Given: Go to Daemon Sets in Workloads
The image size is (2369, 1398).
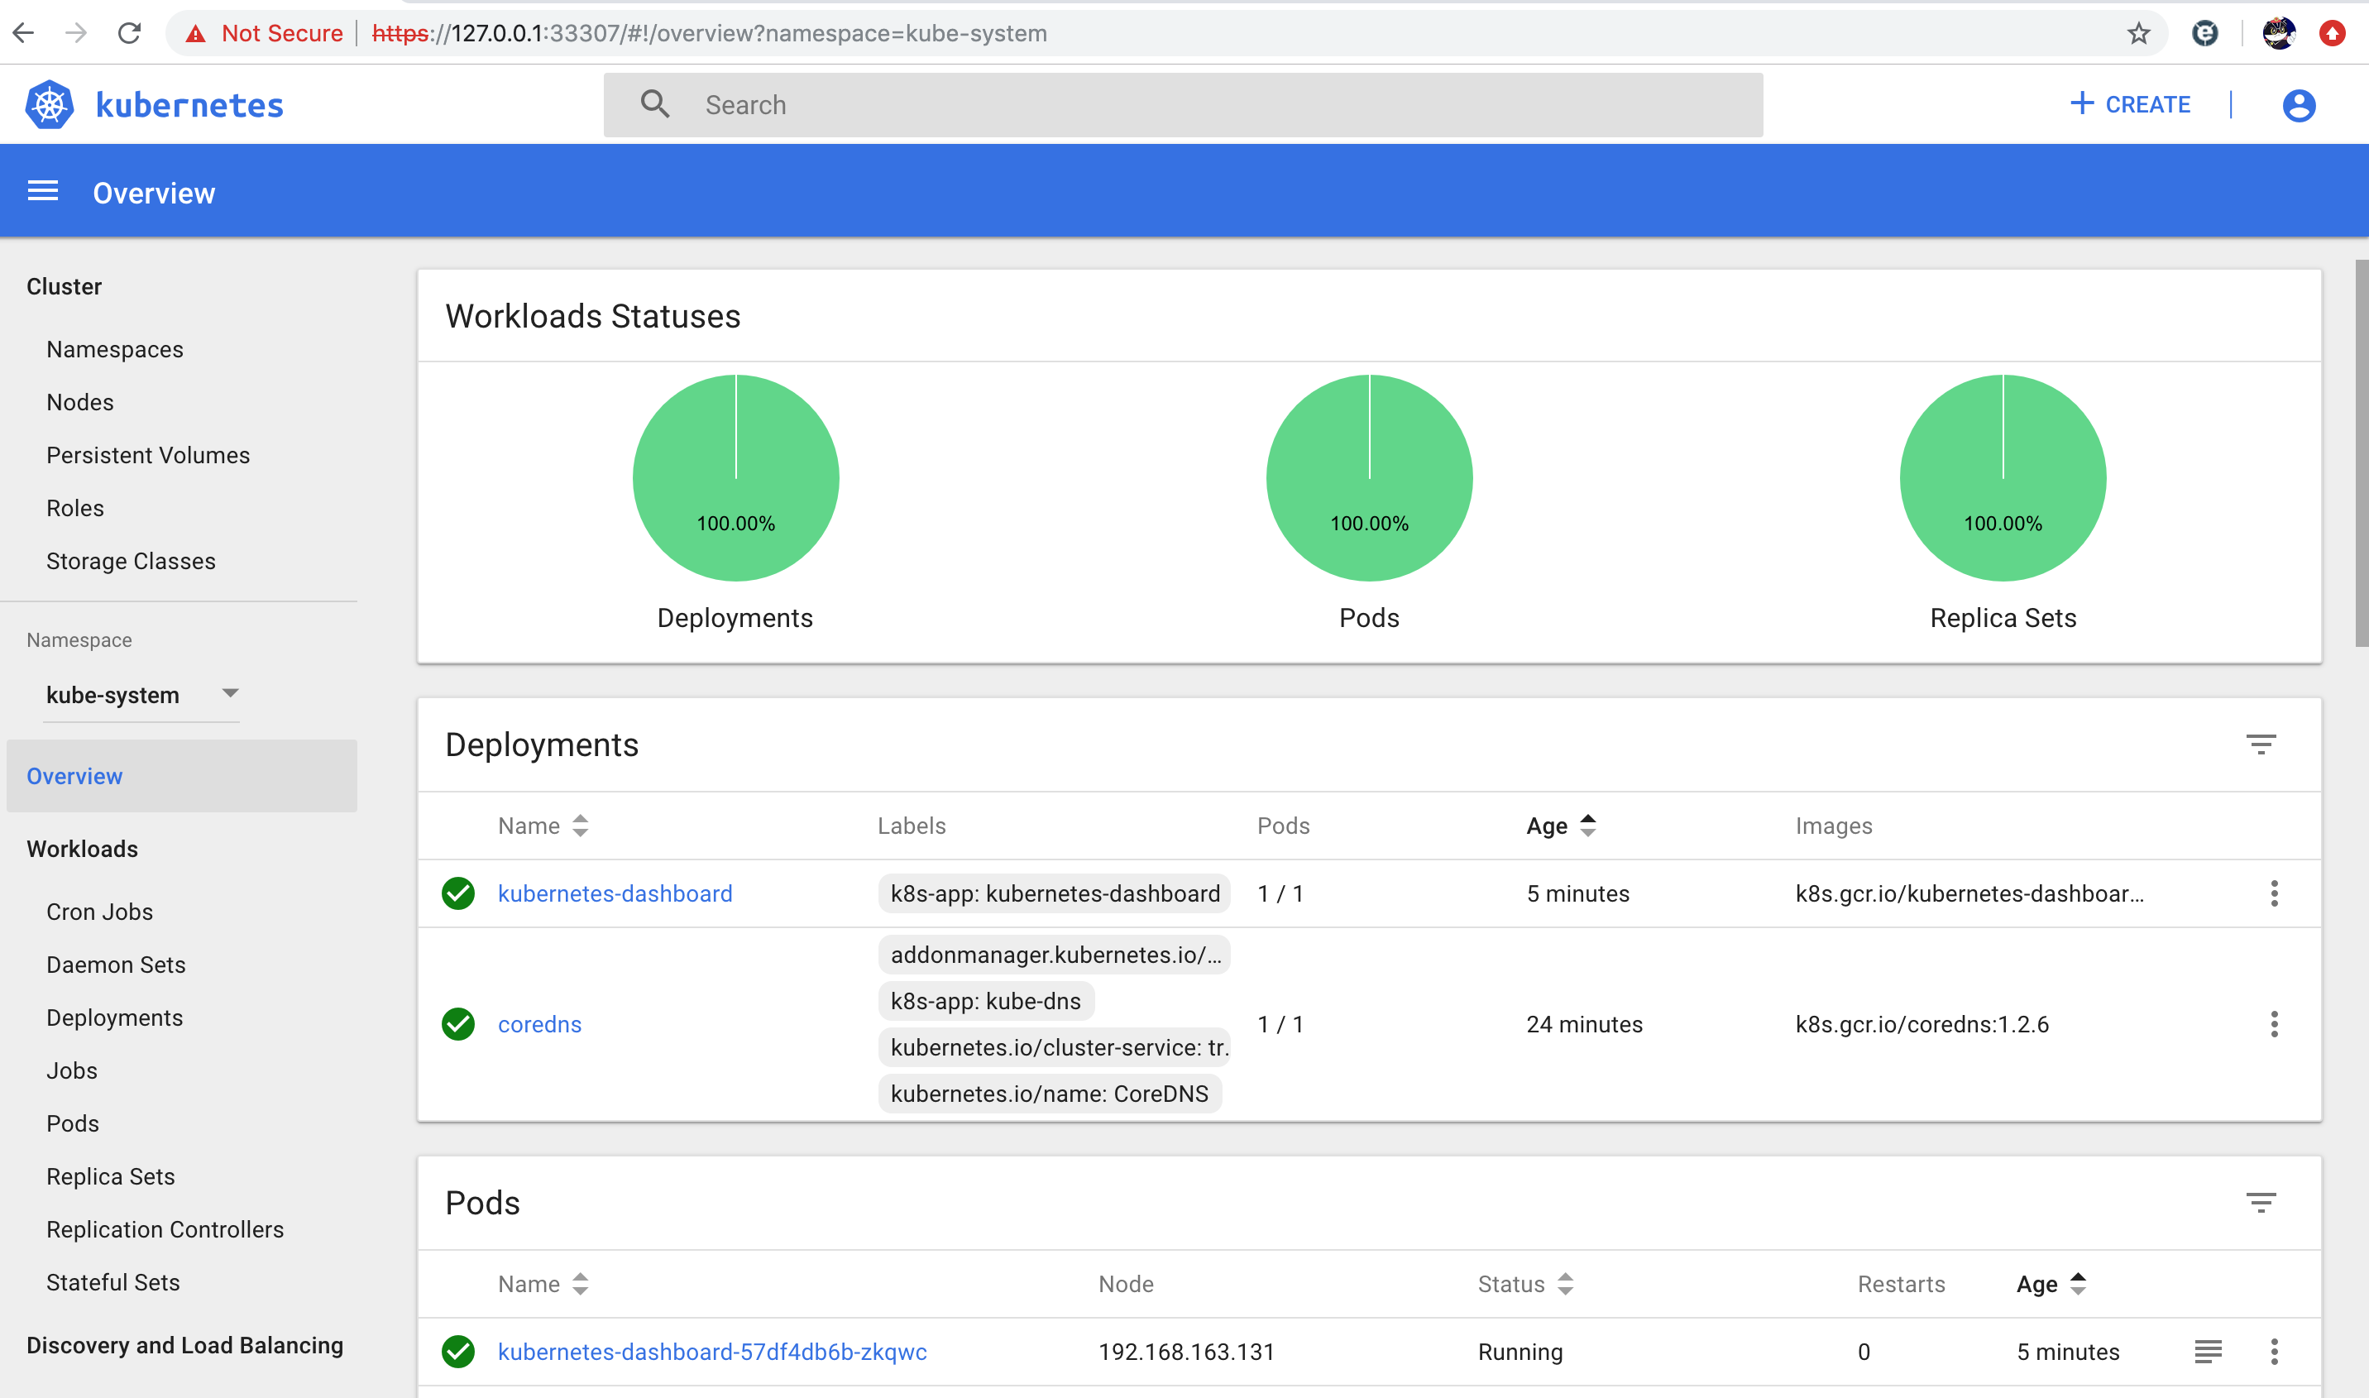Looking at the screenshot, I should point(116,965).
